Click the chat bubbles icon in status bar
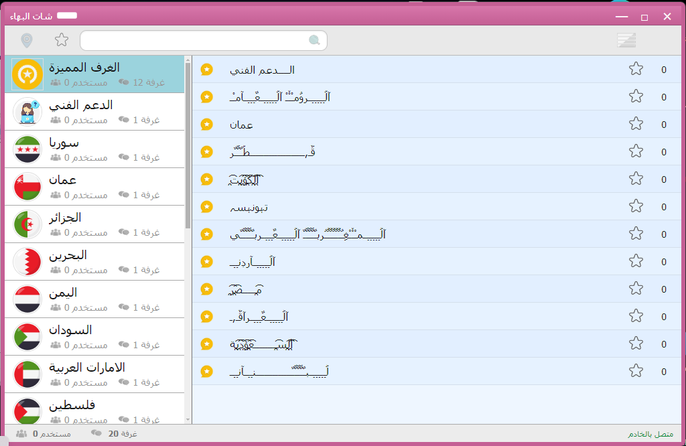 (96, 433)
